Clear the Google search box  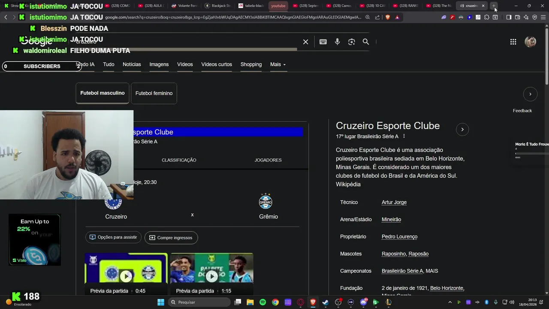[x=305, y=42]
